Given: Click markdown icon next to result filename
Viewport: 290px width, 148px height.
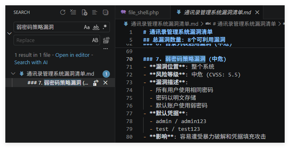Looking at the screenshot, I should [22, 74].
